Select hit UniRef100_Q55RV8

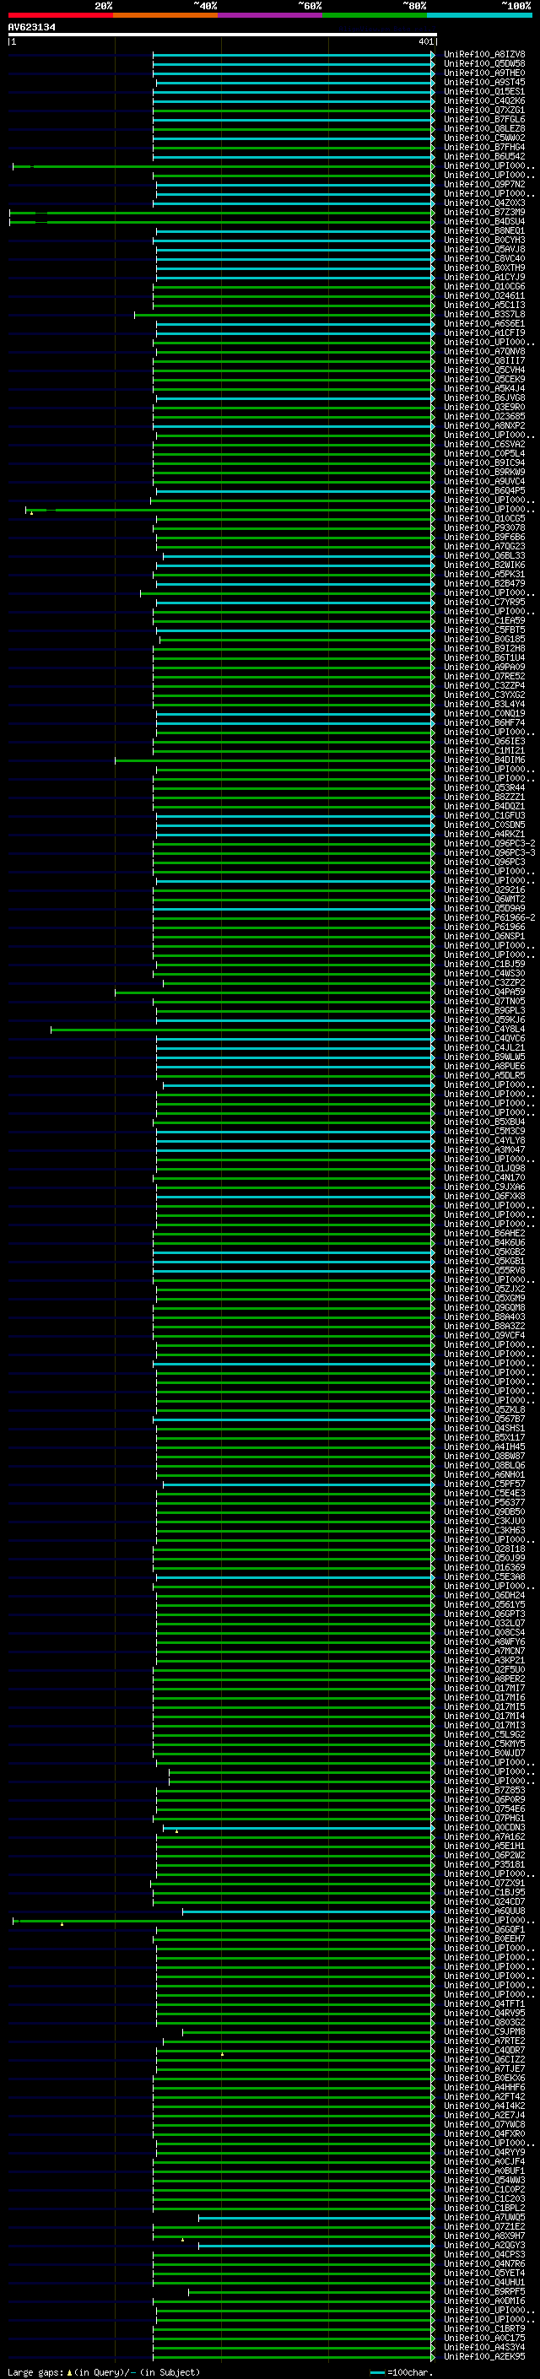[x=484, y=1270]
